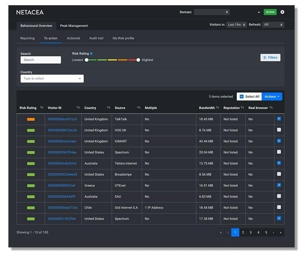Sort by the Reputation column arrows
The width and height of the screenshot is (303, 253).
(x=242, y=107)
